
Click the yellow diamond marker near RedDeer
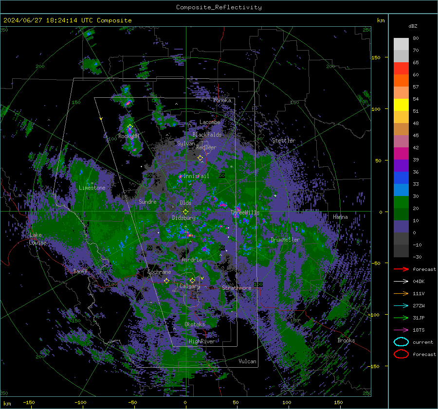pyautogui.click(x=201, y=158)
